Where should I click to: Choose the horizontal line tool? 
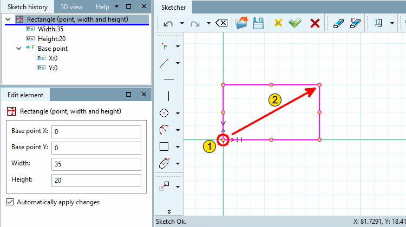(169, 79)
